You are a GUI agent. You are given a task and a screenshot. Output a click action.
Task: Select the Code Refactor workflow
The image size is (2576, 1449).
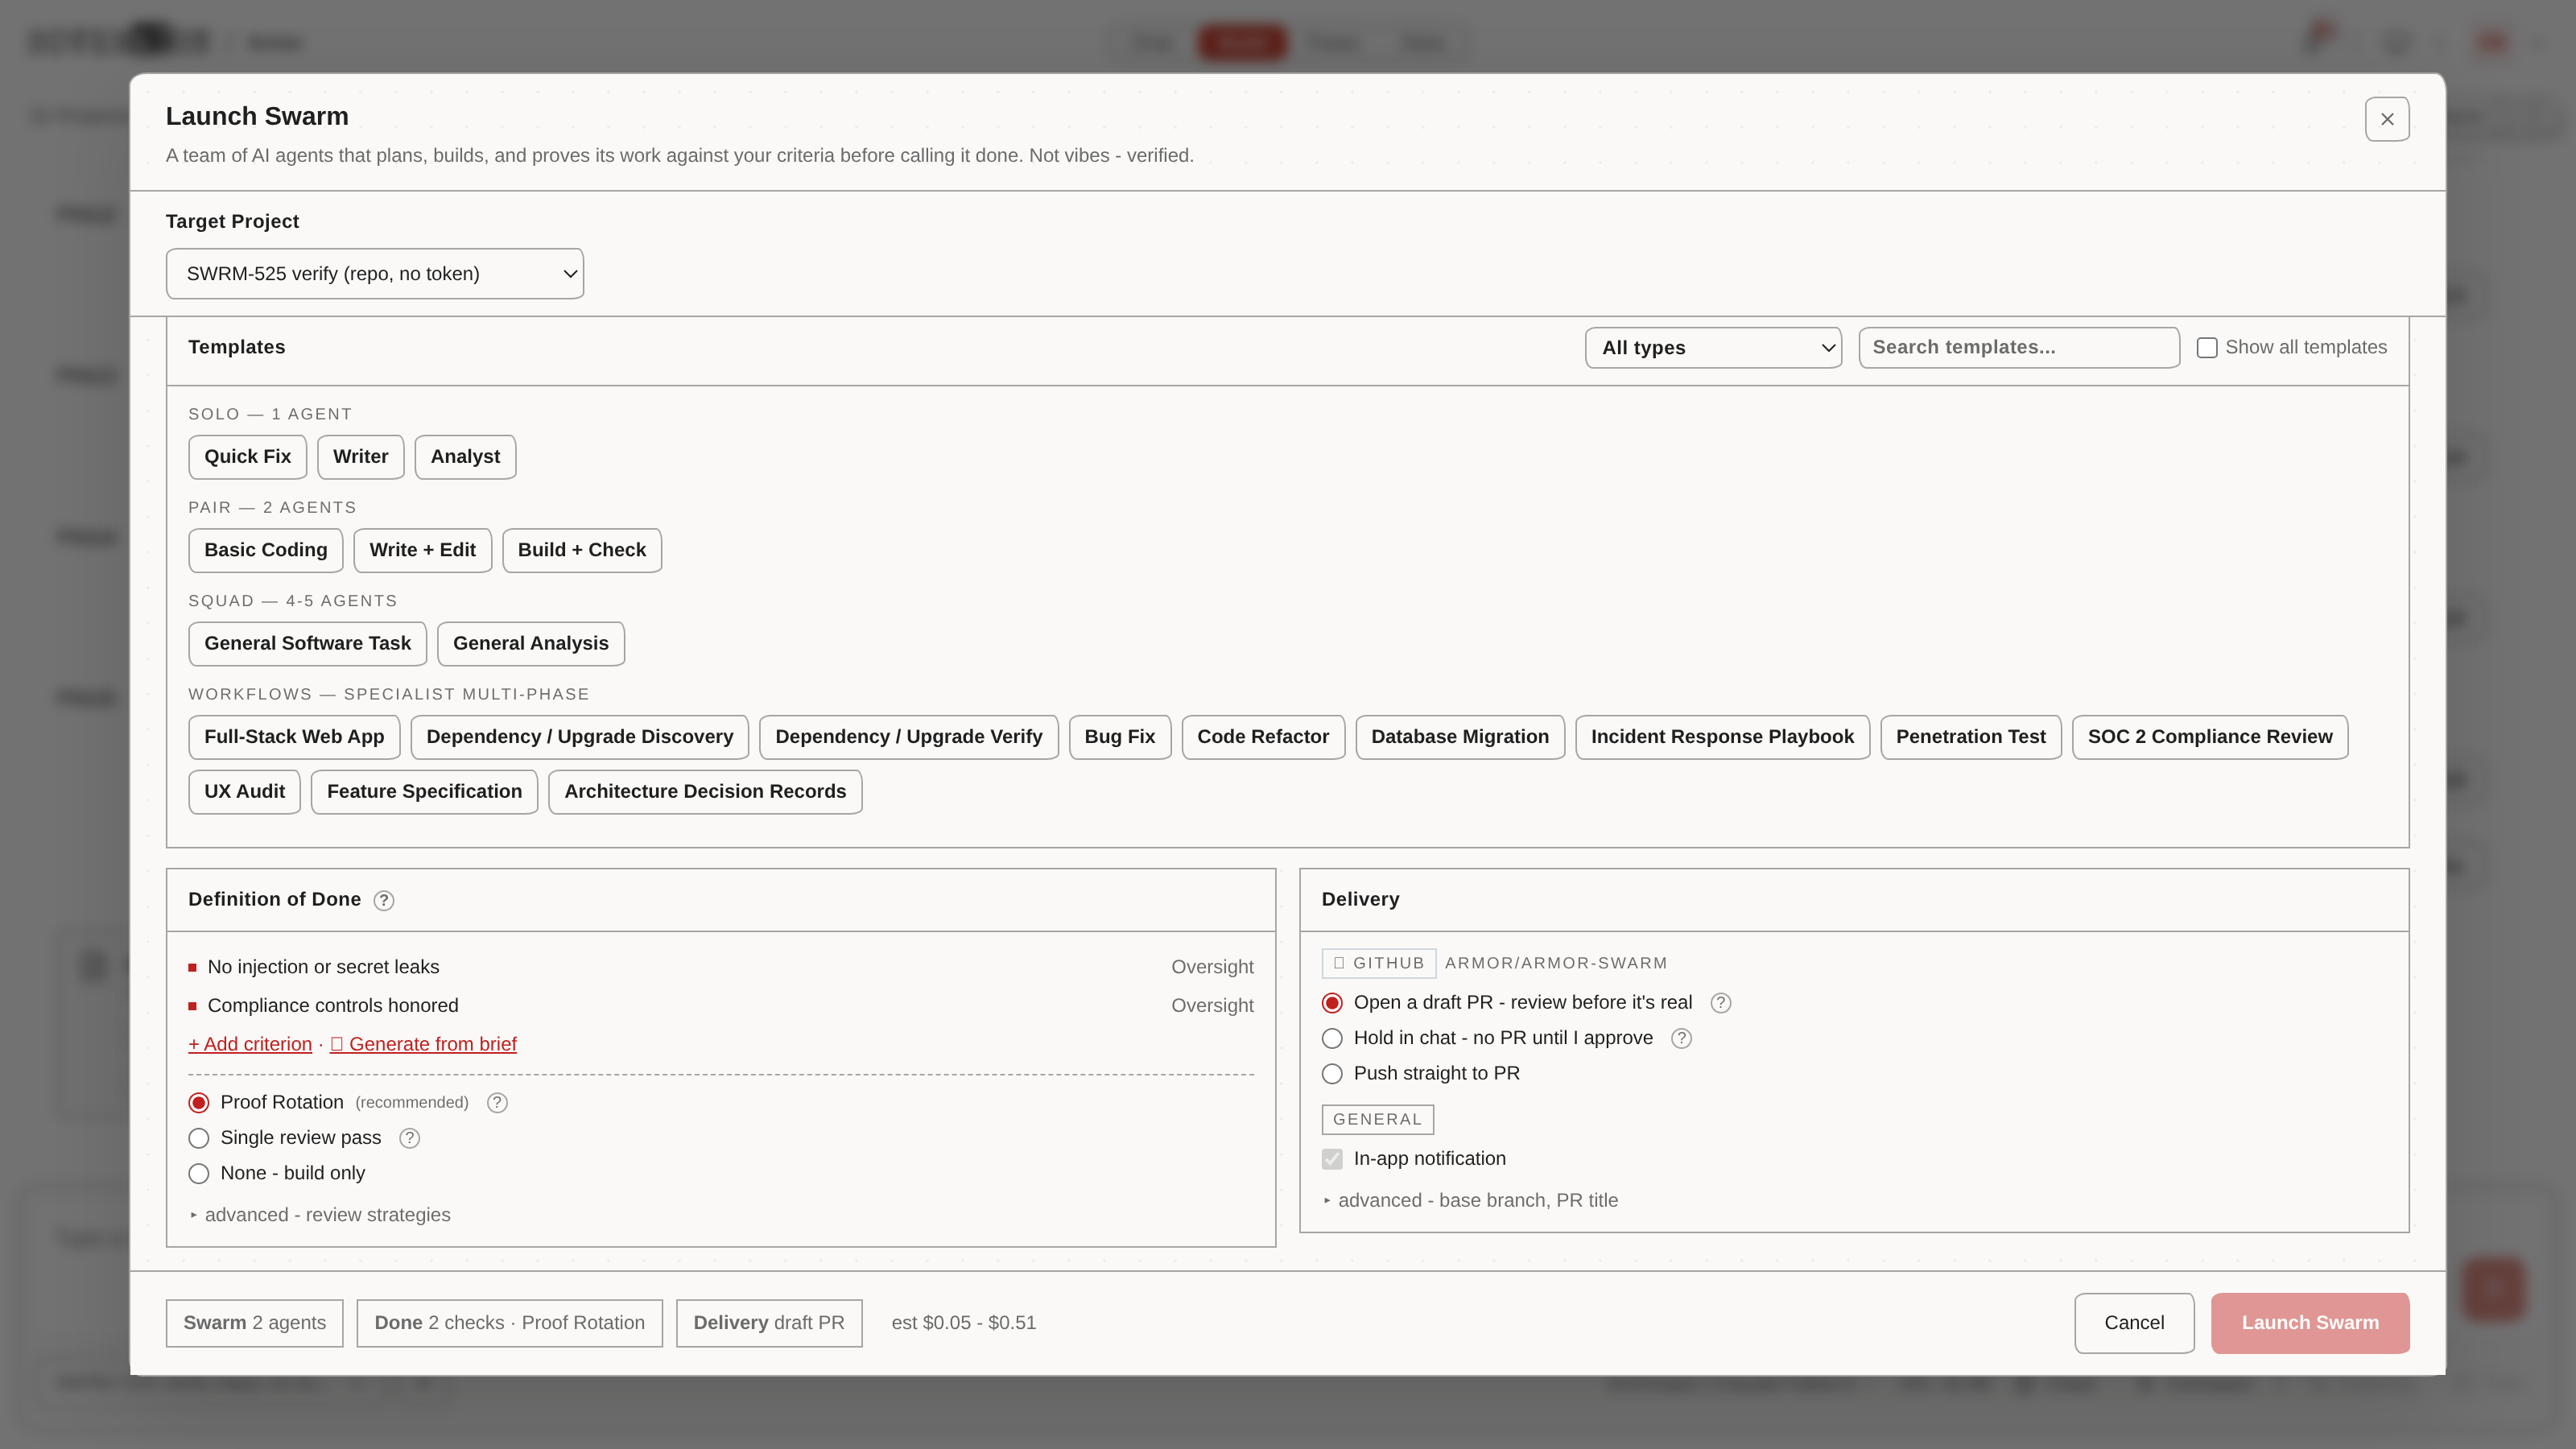pyautogui.click(x=1263, y=737)
